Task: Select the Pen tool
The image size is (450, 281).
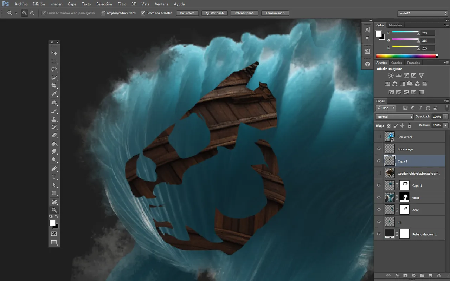Action: 54,169
